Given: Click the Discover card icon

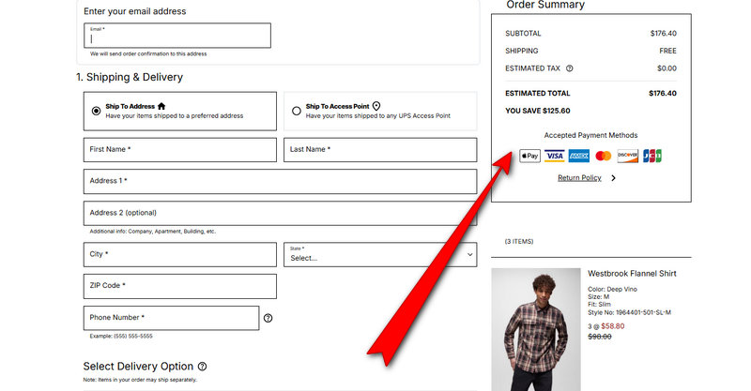Looking at the screenshot, I should pyautogui.click(x=628, y=156).
